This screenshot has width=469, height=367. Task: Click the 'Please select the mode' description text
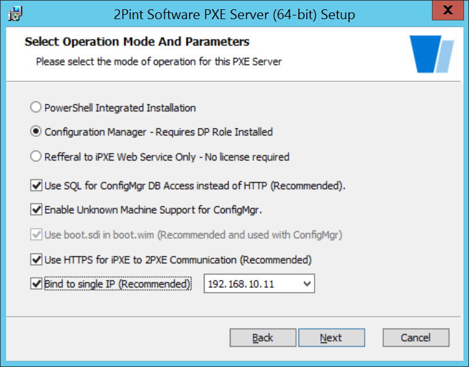tap(159, 62)
